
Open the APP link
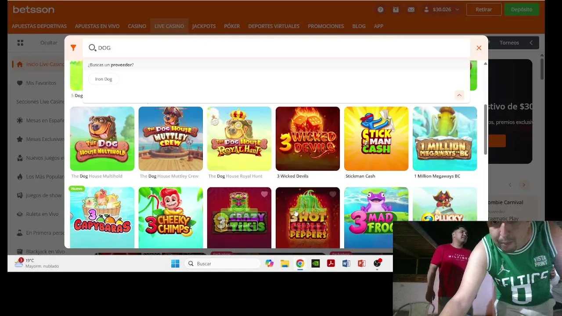pyautogui.click(x=378, y=26)
